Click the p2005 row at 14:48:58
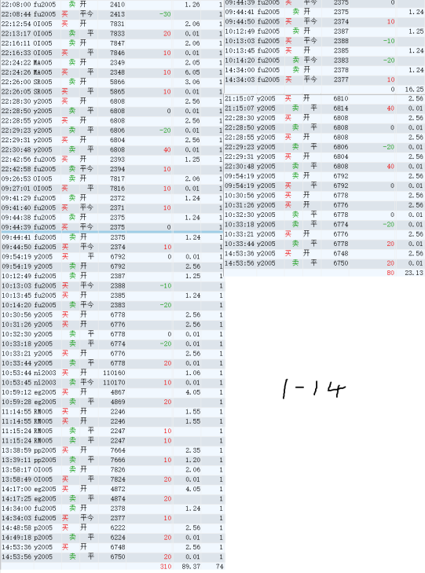The width and height of the screenshot is (425, 573). pyautogui.click(x=112, y=527)
